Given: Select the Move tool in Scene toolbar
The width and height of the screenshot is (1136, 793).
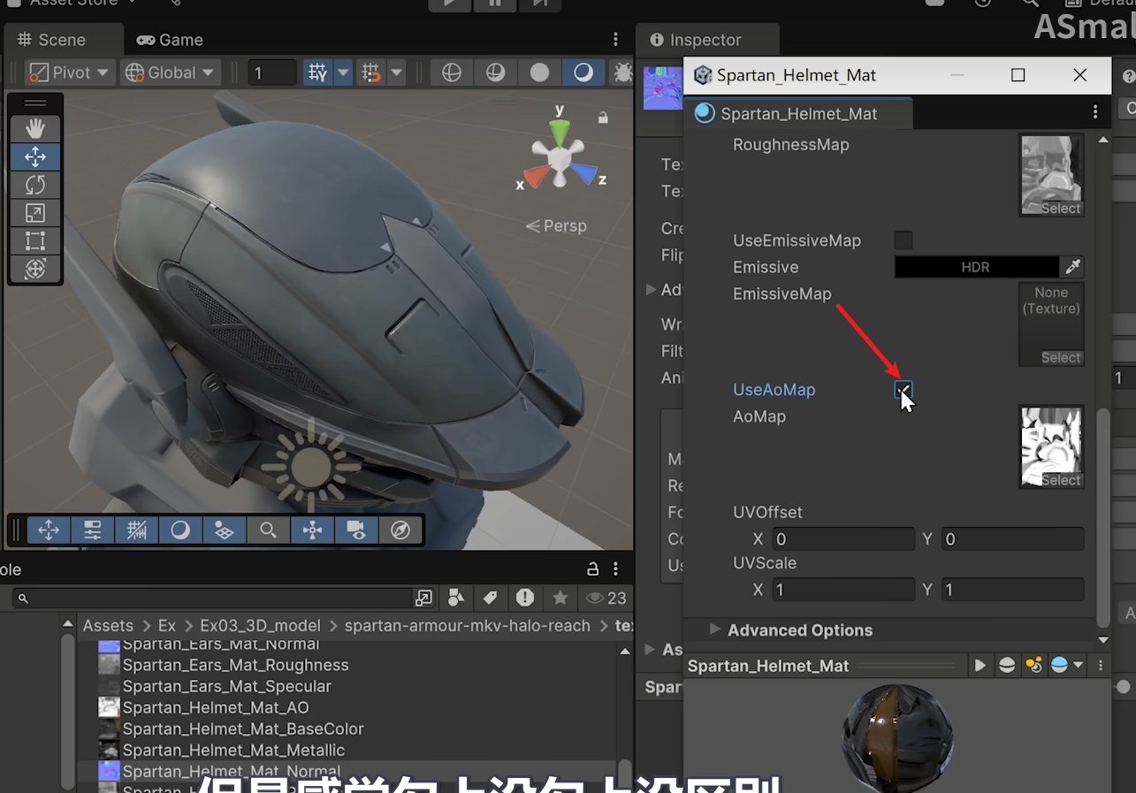Looking at the screenshot, I should 35,157.
